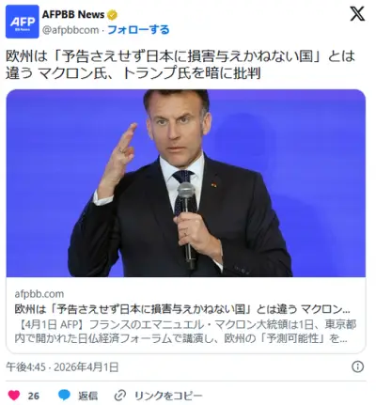Click the like count 26

34,396
